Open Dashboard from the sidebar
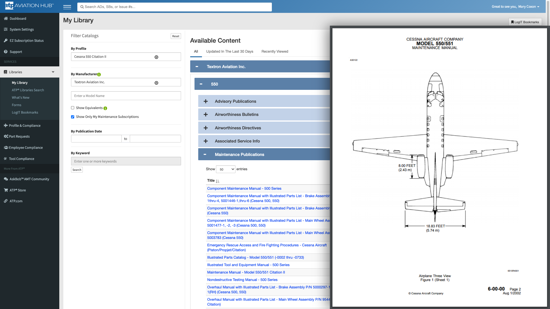The image size is (550, 309). [18, 19]
